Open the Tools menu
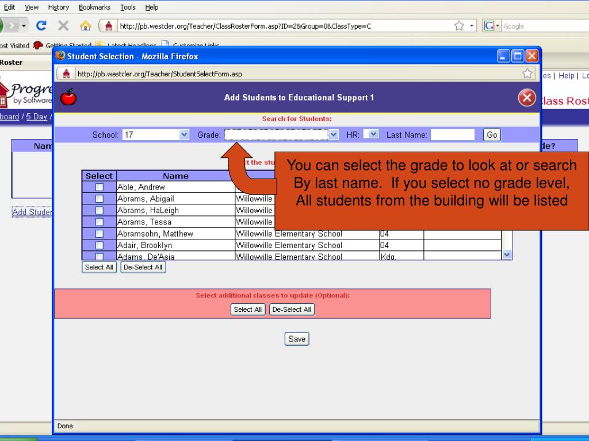The image size is (589, 441). pos(128,7)
